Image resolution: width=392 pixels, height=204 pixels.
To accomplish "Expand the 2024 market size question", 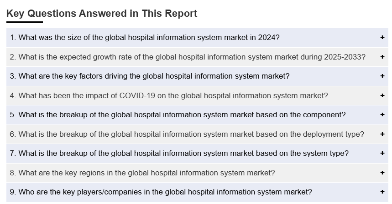I will (144, 38).
